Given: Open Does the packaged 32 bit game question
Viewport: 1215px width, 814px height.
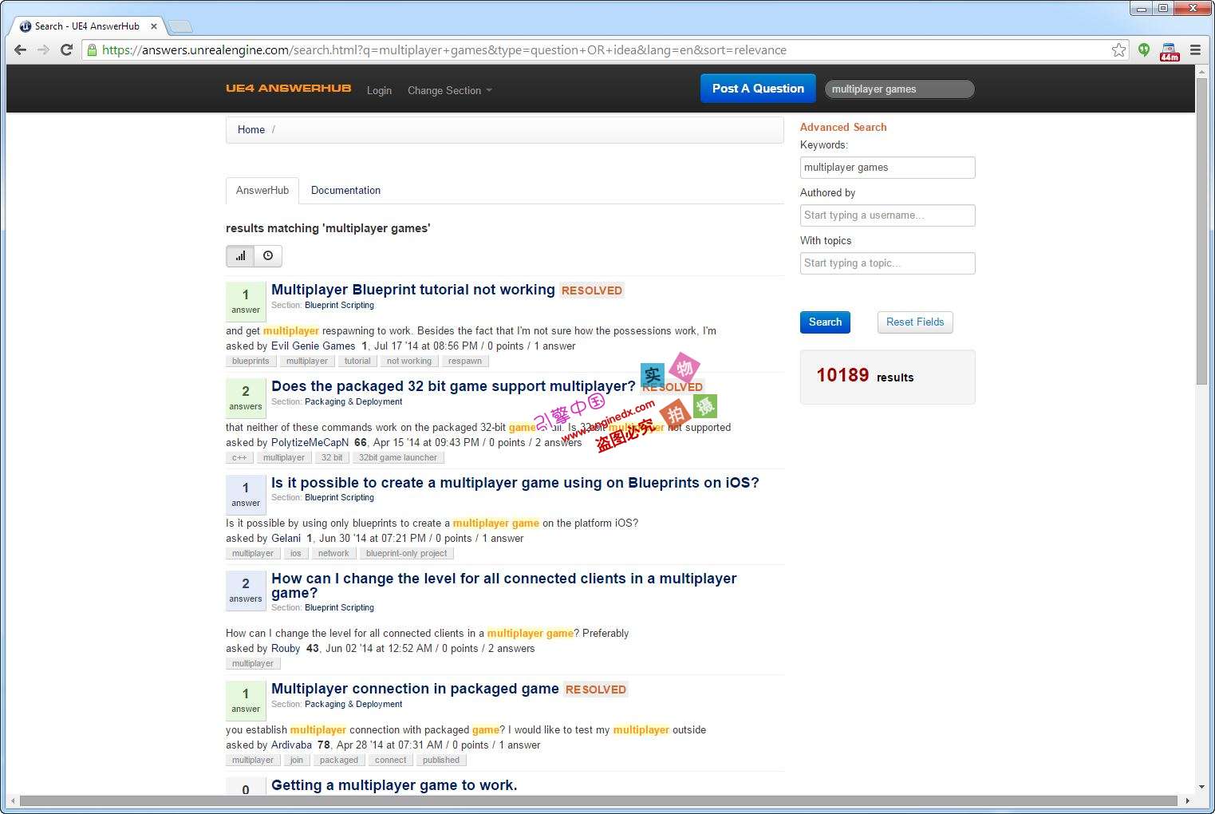Looking at the screenshot, I should 453,386.
